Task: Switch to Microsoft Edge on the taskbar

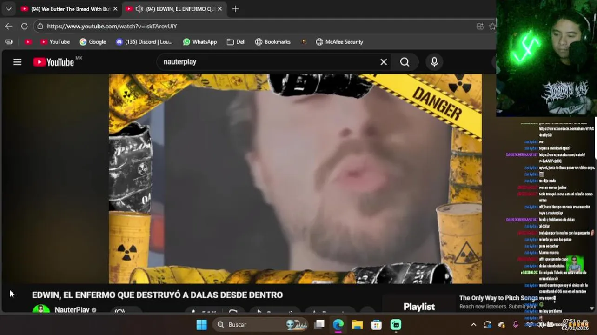Action: 338,324
